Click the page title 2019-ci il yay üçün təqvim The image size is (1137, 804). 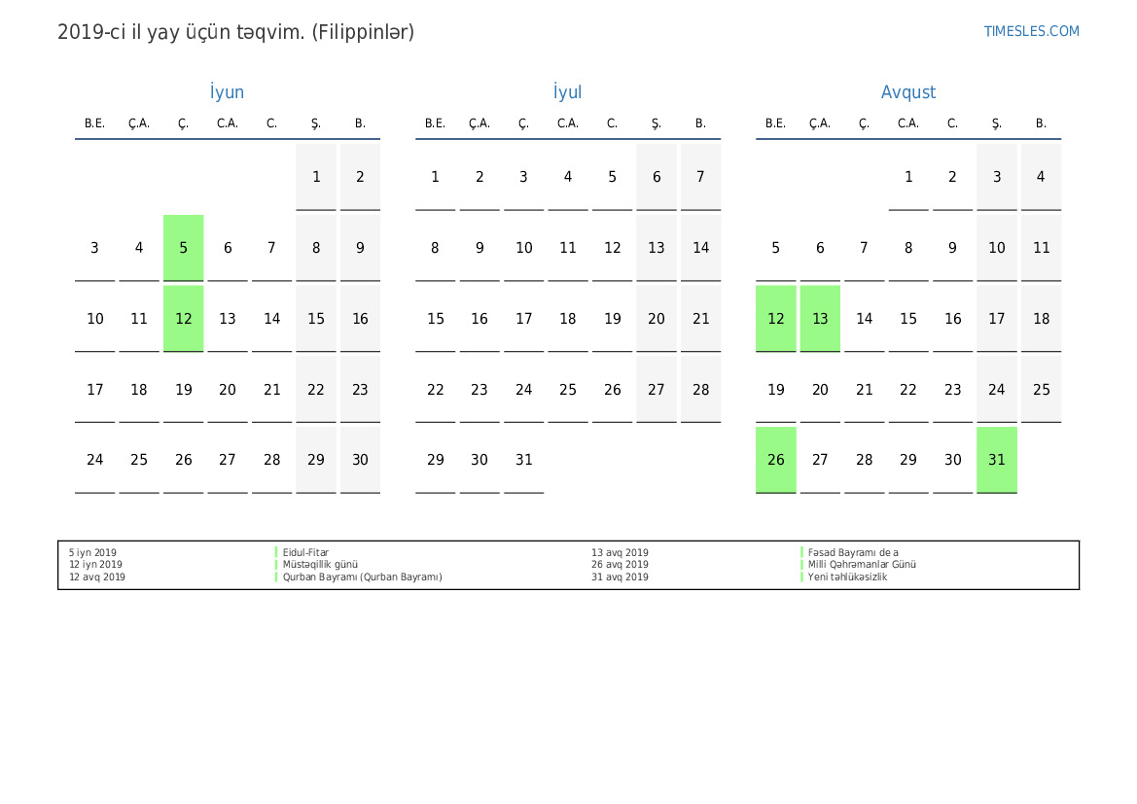click(x=235, y=32)
